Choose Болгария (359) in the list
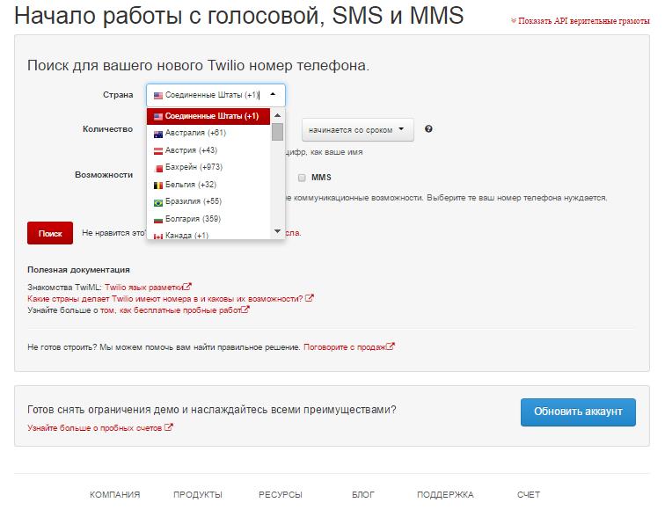Image resolution: width=665 pixels, height=510 pixels. [x=192, y=218]
